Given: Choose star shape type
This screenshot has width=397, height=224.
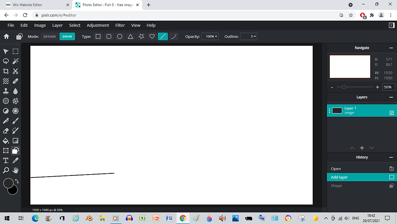Looking at the screenshot, I should pyautogui.click(x=141, y=36).
